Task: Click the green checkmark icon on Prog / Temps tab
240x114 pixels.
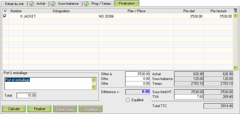Action: click(x=87, y=4)
